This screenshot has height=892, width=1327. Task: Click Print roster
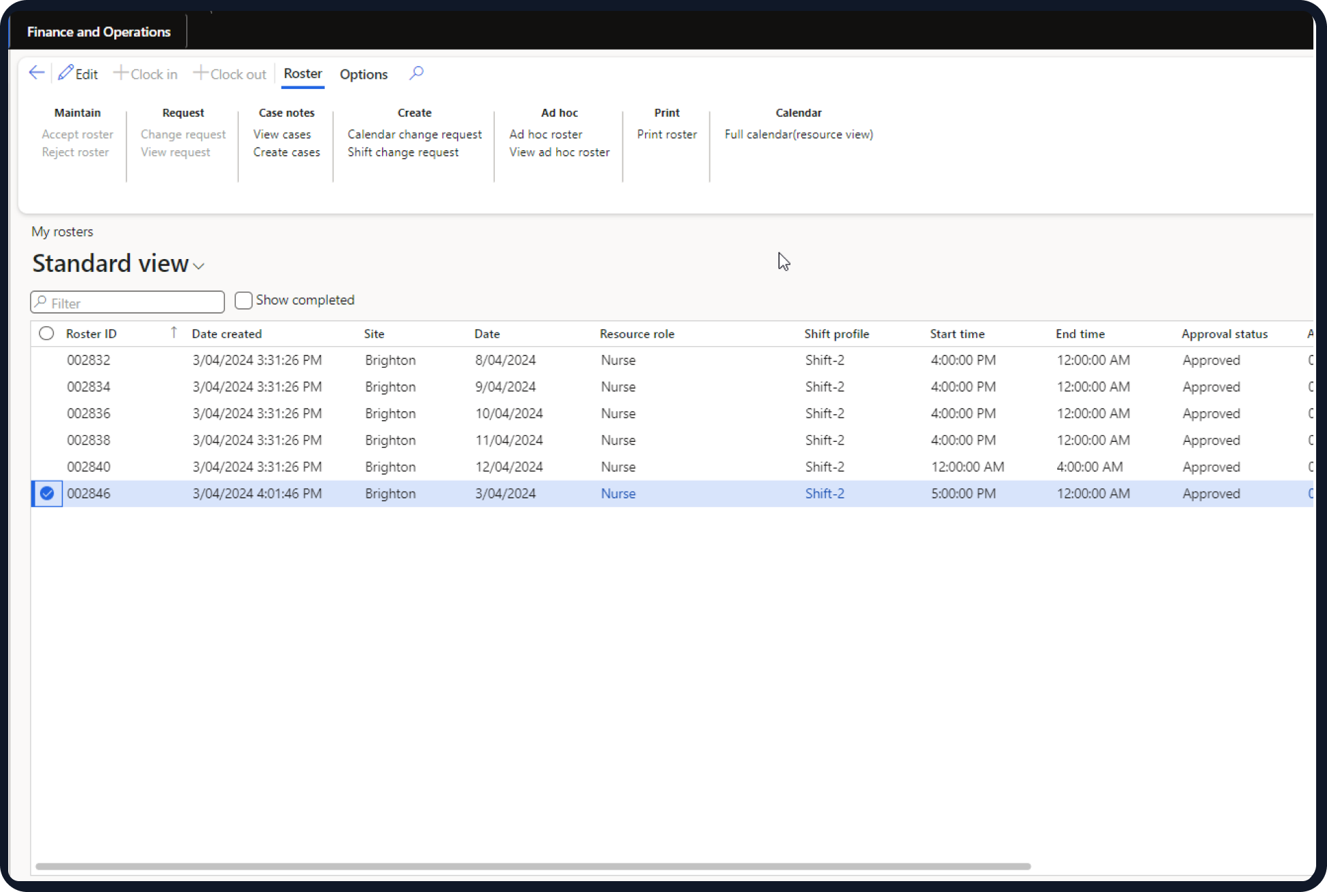pyautogui.click(x=666, y=135)
